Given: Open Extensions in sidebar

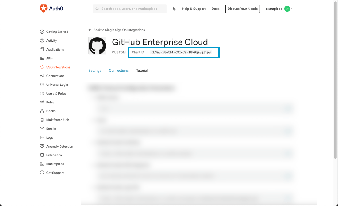Looking at the screenshot, I should [54, 155].
